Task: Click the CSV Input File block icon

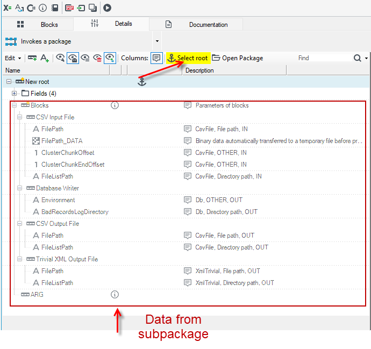Action: [x=31, y=117]
